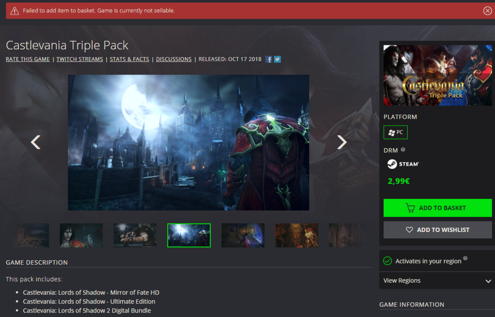Share on Twitter icon
495x317 pixels.
pos(277,59)
